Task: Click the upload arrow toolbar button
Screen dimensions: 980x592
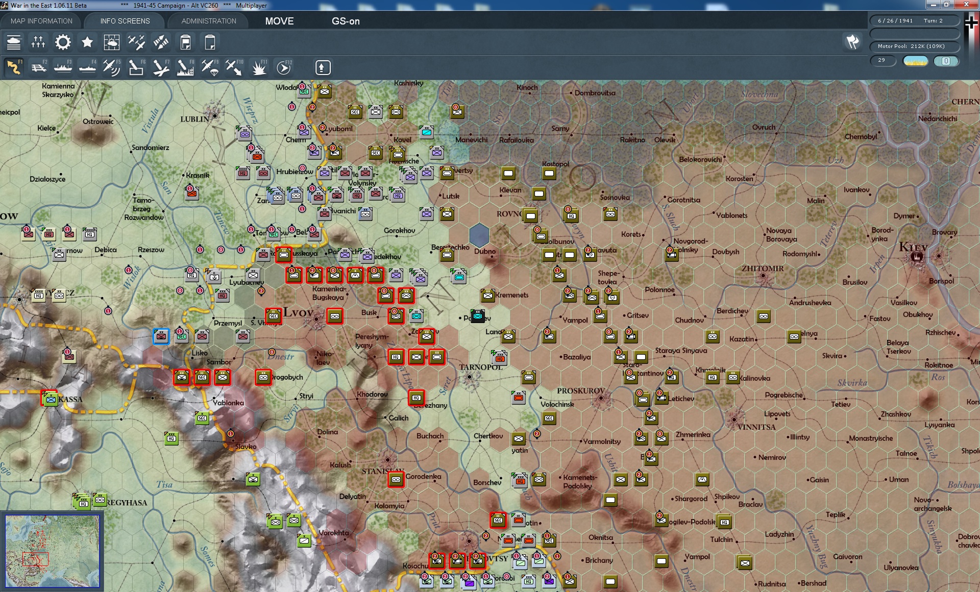Action: pyautogui.click(x=323, y=67)
